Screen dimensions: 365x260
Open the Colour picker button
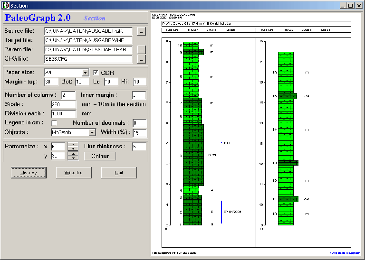[100, 156]
